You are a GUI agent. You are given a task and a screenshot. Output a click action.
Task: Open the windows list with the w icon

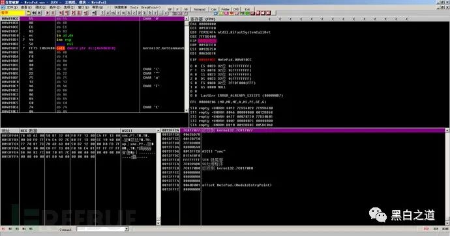(123, 13)
